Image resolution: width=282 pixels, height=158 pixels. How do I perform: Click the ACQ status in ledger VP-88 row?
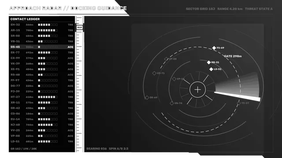pos(70,136)
